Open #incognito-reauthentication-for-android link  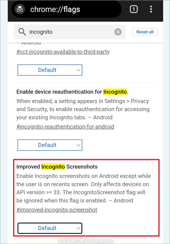click(x=65, y=126)
